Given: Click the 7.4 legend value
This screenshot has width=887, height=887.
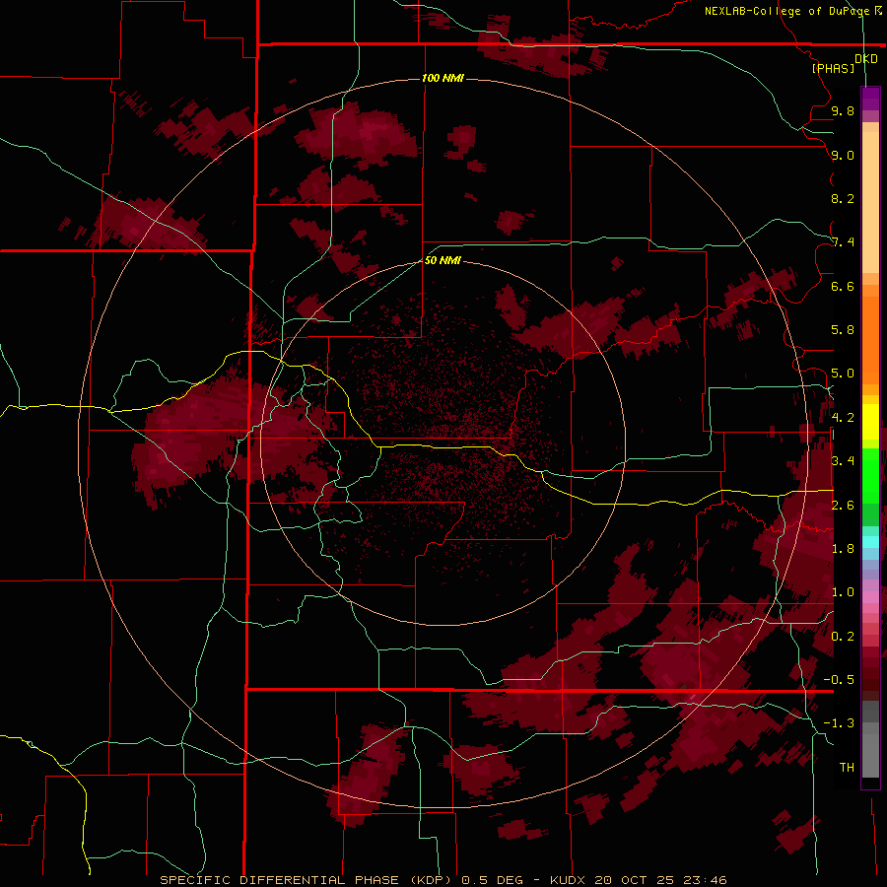Looking at the screenshot, I should click(x=843, y=242).
